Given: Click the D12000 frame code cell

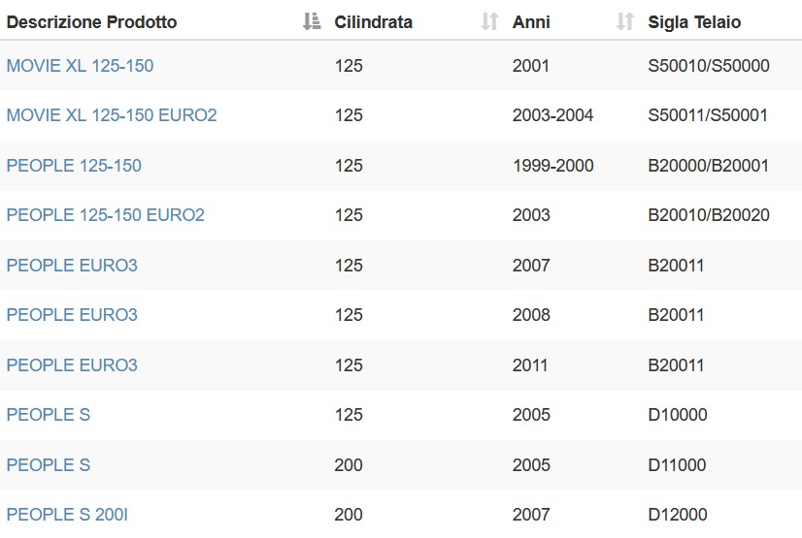Looking at the screenshot, I should coord(677,515).
